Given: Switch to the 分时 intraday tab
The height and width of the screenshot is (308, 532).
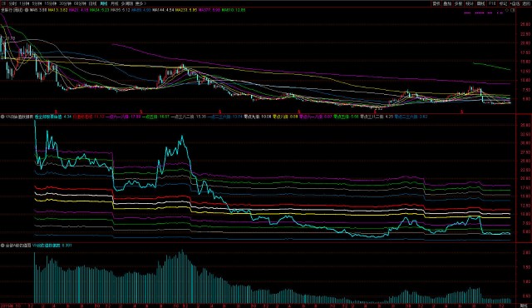Looking at the screenshot, I should (x=13, y=3).
